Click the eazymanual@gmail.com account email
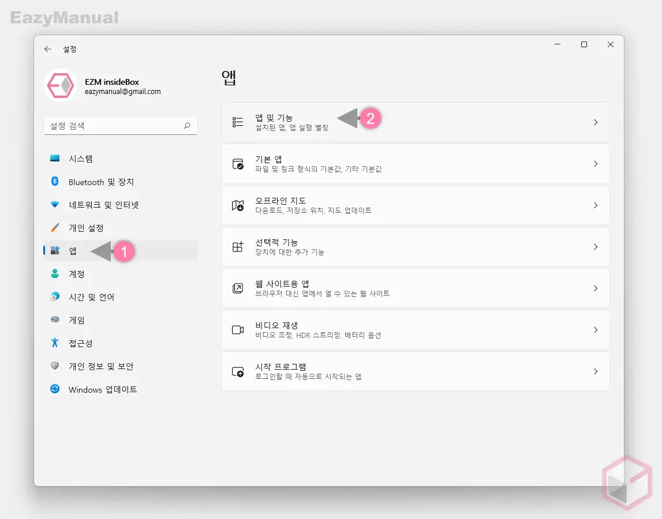This screenshot has height=519, width=662. point(122,92)
